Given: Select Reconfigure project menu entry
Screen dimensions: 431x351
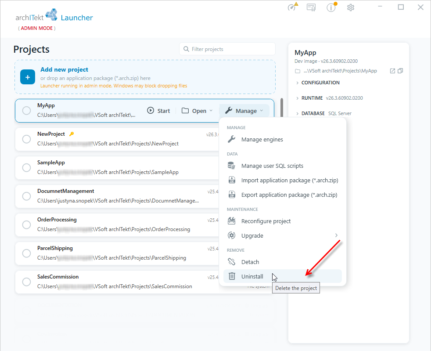Looking at the screenshot, I should coord(283,221).
